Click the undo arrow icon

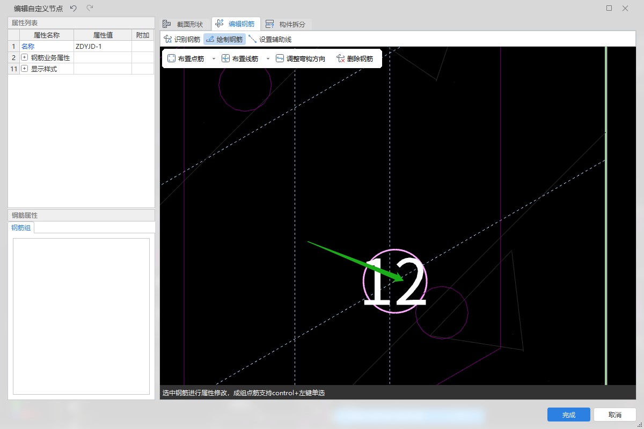74,8
